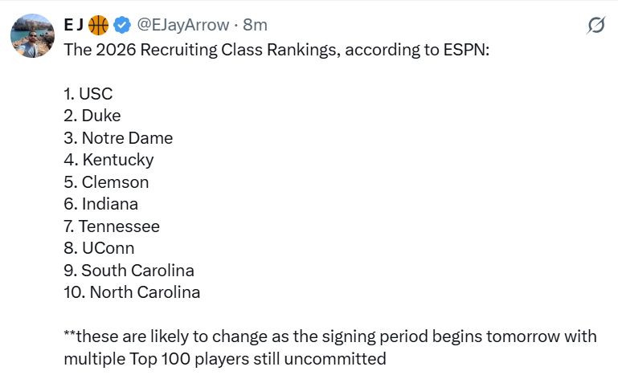Click the '9. South Carolina' list line
The height and width of the screenshot is (375, 618).
coord(129,271)
